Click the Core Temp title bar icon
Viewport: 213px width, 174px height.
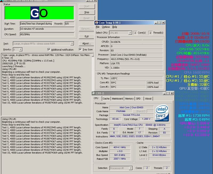click(97, 23)
